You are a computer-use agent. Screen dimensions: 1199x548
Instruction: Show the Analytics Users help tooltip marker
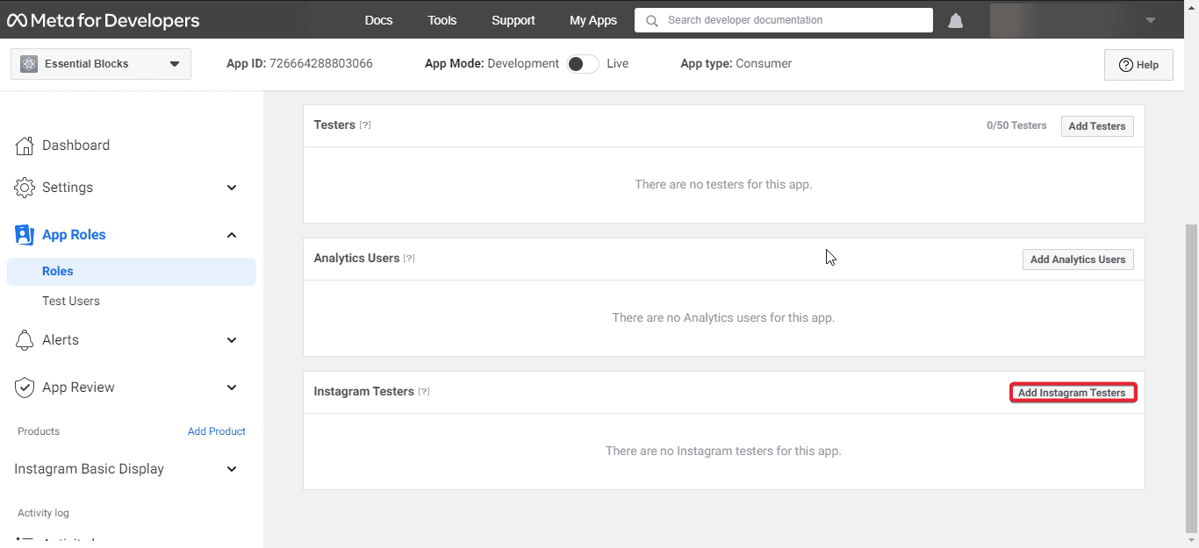409,259
